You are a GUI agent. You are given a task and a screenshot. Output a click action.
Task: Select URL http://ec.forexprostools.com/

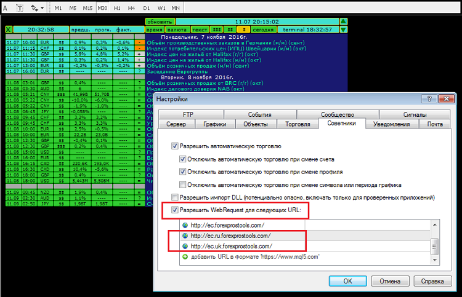click(x=306, y=225)
